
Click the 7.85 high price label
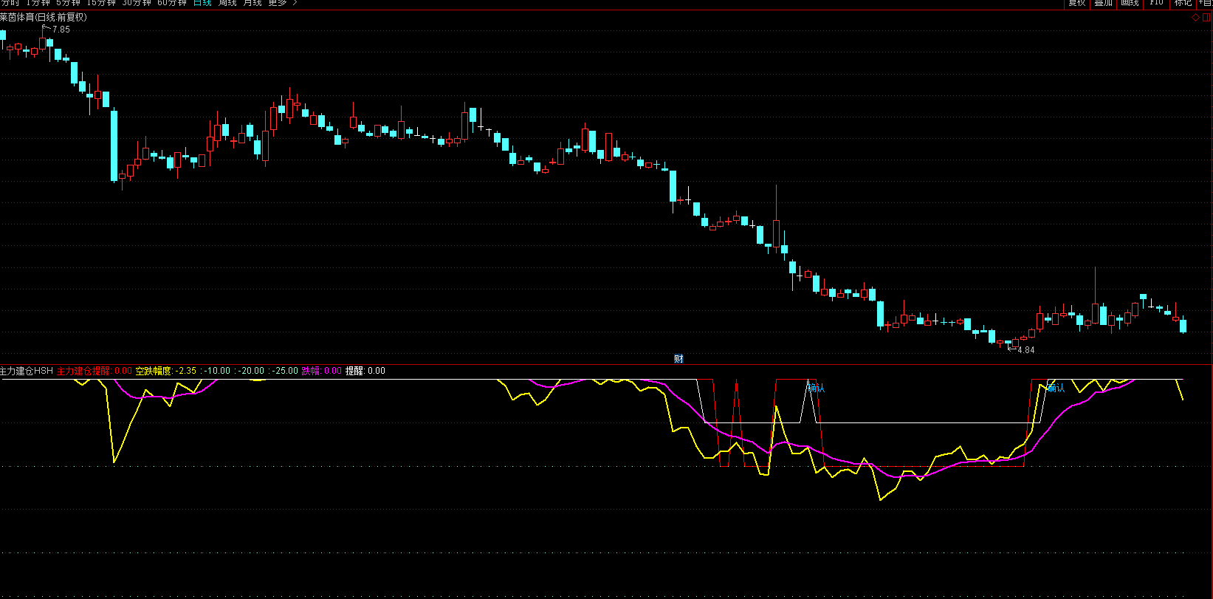61,30
